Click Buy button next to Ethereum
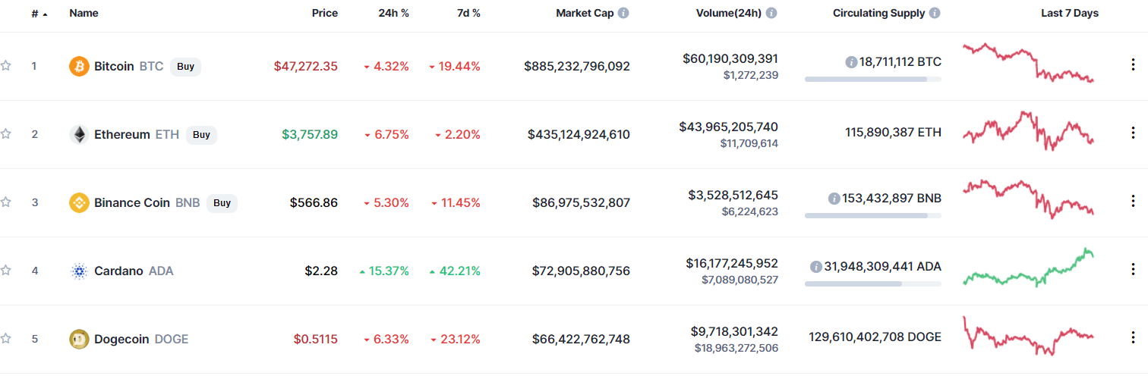Image resolution: width=1148 pixels, height=379 pixels. click(201, 134)
